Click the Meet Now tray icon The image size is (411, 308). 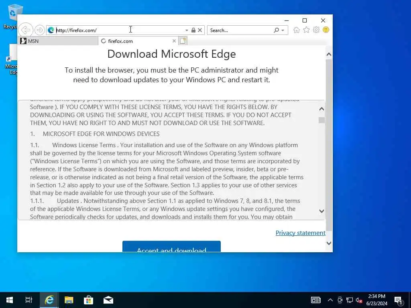(x=340, y=300)
